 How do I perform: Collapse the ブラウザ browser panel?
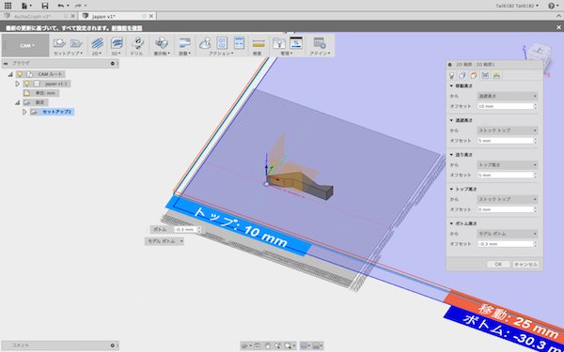6,64
